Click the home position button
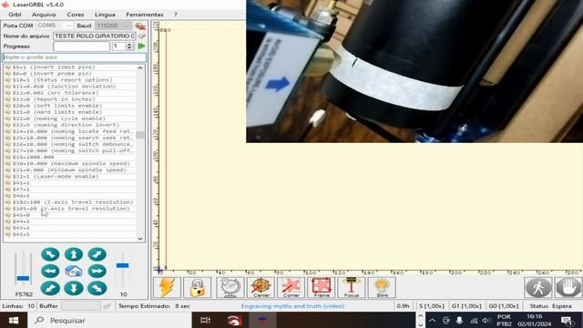Viewport: 583px width, 328px height. (74, 272)
